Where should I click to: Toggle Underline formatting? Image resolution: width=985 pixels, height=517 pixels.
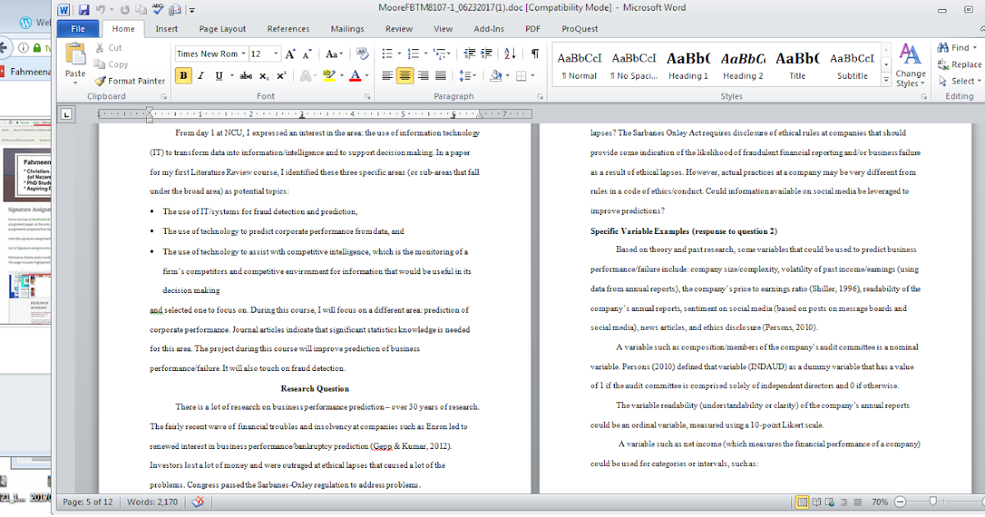(219, 75)
